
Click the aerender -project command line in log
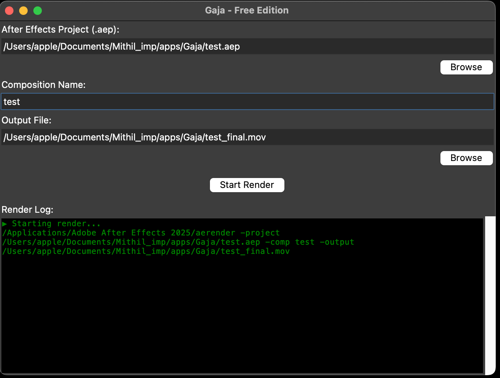[x=141, y=233]
